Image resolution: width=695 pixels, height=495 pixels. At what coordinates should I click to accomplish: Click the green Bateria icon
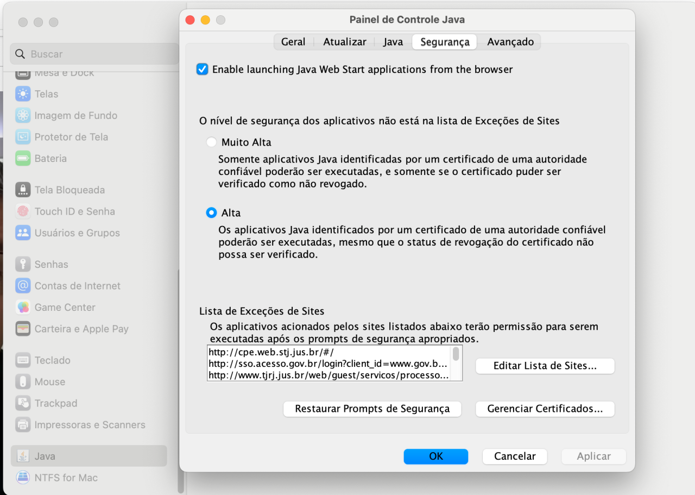pyautogui.click(x=23, y=159)
